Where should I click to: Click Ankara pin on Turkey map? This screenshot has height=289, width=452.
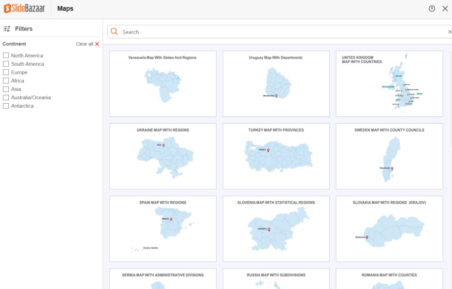[268, 150]
